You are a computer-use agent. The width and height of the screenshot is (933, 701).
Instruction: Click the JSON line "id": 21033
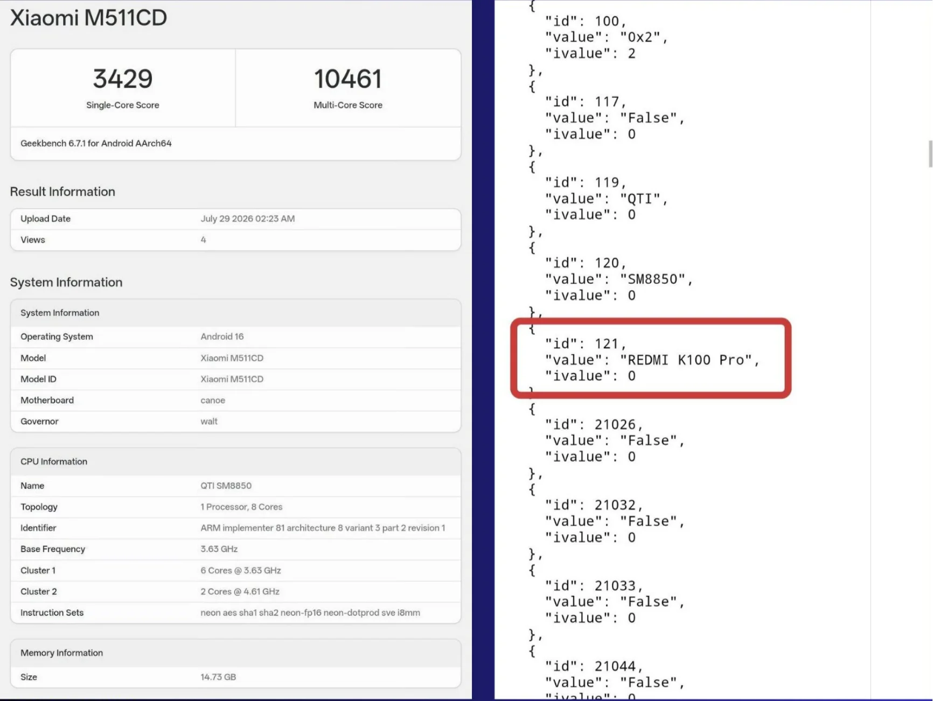click(x=594, y=585)
